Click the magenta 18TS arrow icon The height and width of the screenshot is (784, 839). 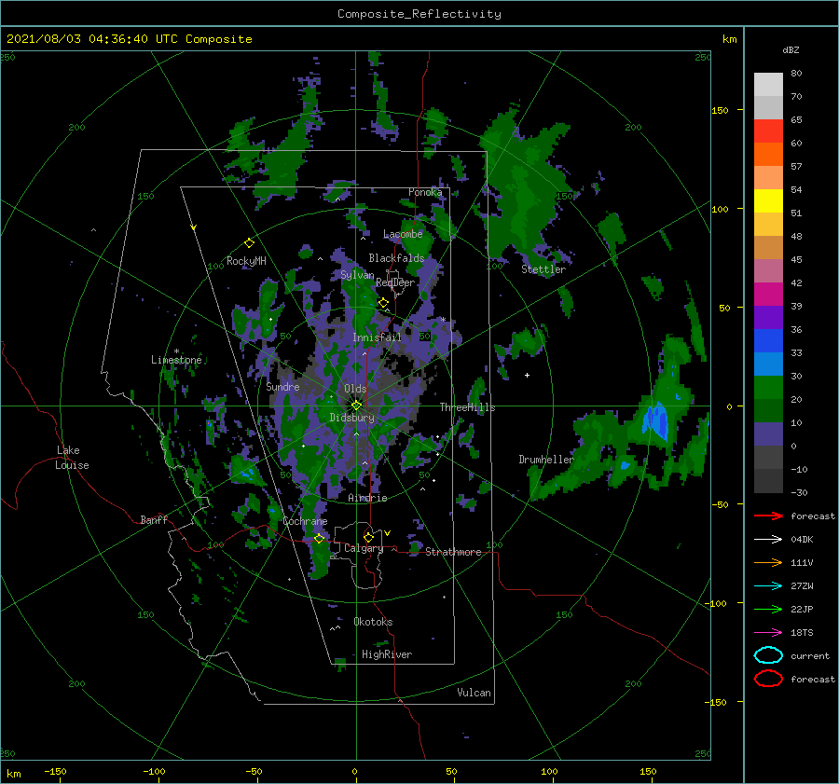pyautogui.click(x=768, y=633)
